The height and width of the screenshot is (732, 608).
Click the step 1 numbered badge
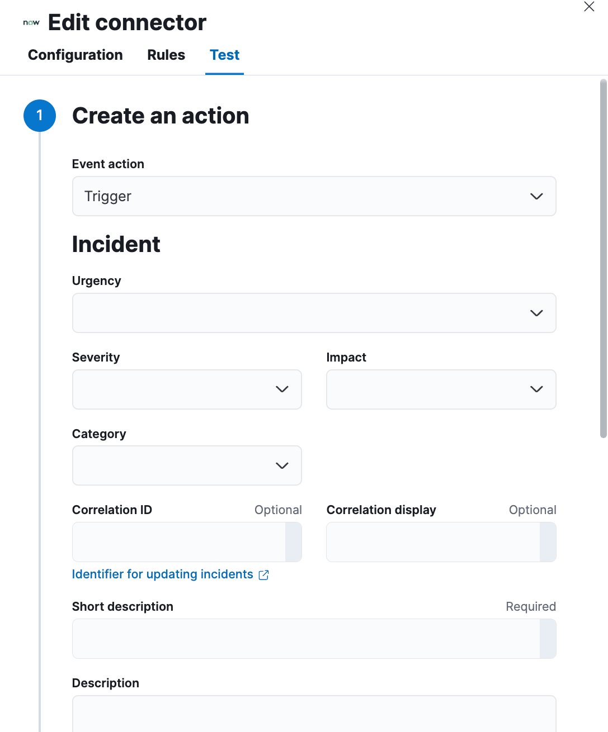click(x=40, y=116)
